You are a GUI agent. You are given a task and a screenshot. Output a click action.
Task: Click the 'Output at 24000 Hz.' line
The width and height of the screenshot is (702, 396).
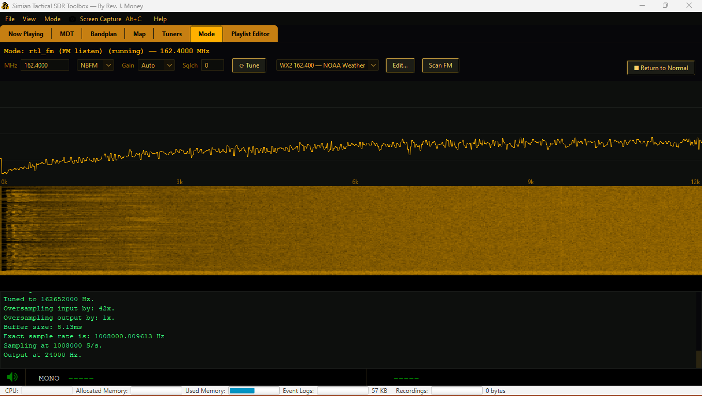[42, 355]
